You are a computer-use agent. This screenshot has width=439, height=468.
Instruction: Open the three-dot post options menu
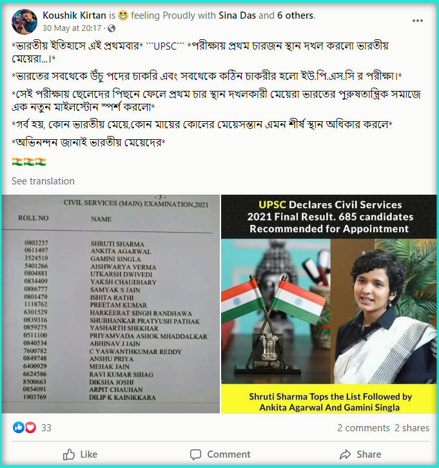coord(417,21)
